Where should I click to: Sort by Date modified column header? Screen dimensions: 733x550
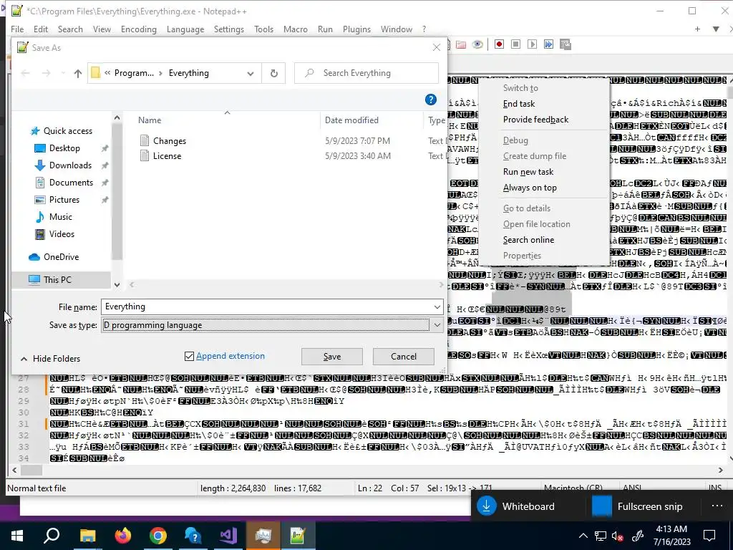(x=351, y=120)
